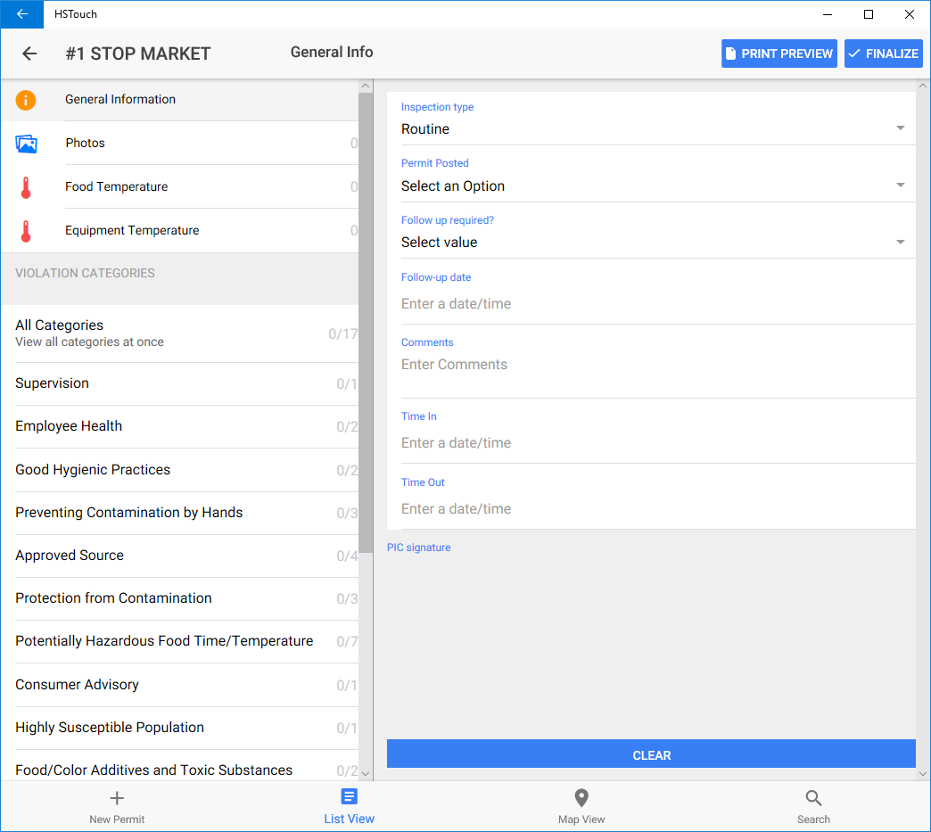Viewport: 931px width, 832px height.
Task: Expand the Permit Posted dropdown arrow
Action: [900, 185]
